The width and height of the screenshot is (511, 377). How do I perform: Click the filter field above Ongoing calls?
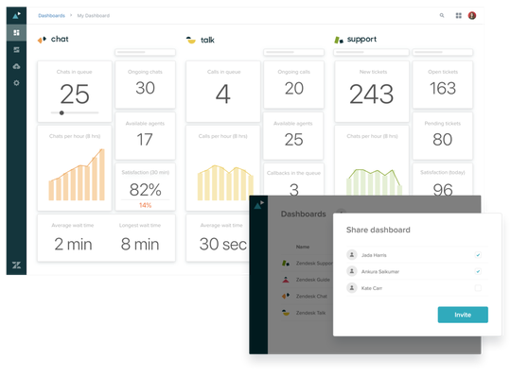click(x=293, y=52)
